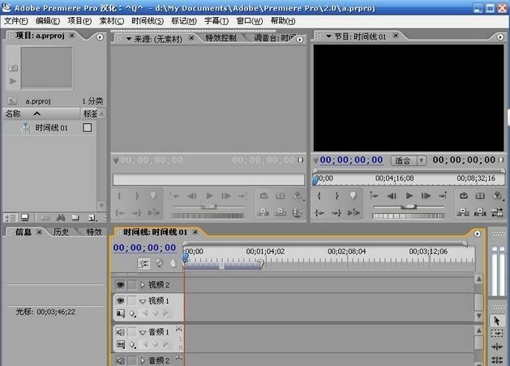Toggle the 视频 2 track eye visibility
This screenshot has width=510, height=366.
(120, 285)
